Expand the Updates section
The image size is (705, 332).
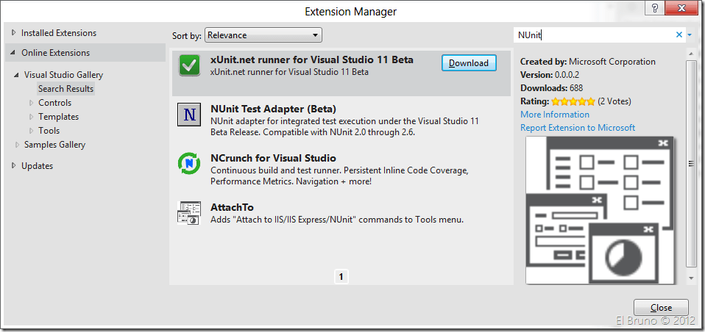tap(13, 166)
